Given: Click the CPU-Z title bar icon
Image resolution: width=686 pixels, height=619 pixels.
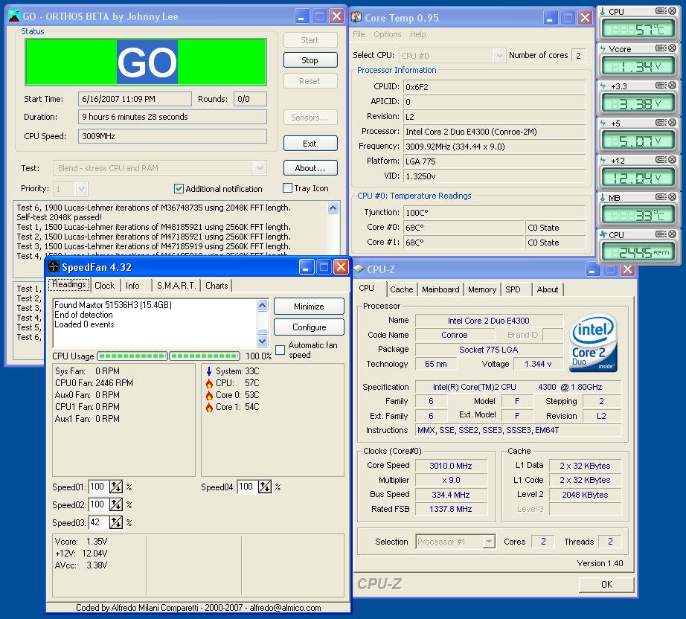Looking at the screenshot, I should (359, 269).
